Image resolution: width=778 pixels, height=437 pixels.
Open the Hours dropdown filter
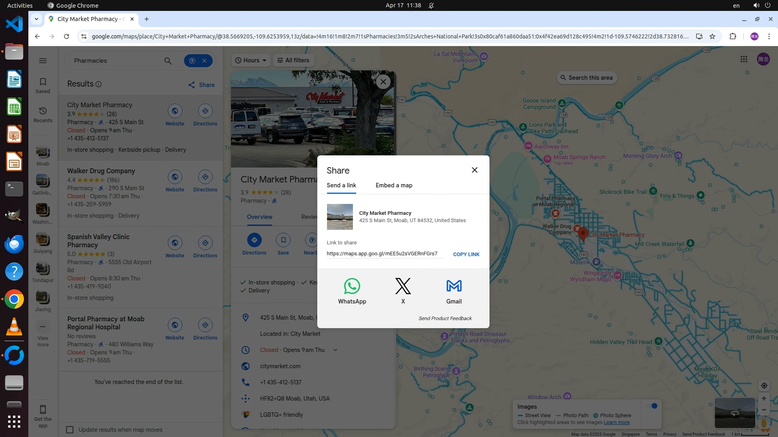(x=251, y=60)
